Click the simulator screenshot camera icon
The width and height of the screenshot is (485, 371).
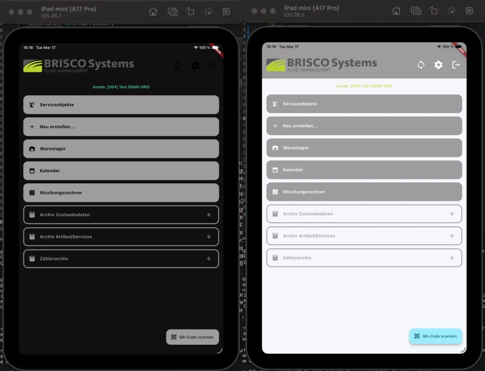point(173,11)
